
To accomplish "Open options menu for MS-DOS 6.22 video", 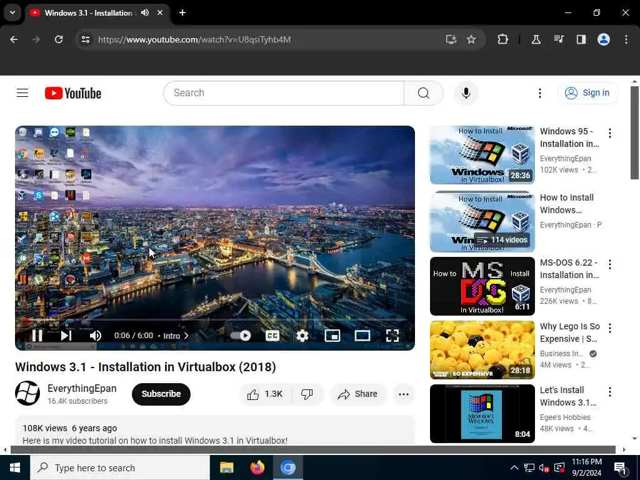I will 610,264.
